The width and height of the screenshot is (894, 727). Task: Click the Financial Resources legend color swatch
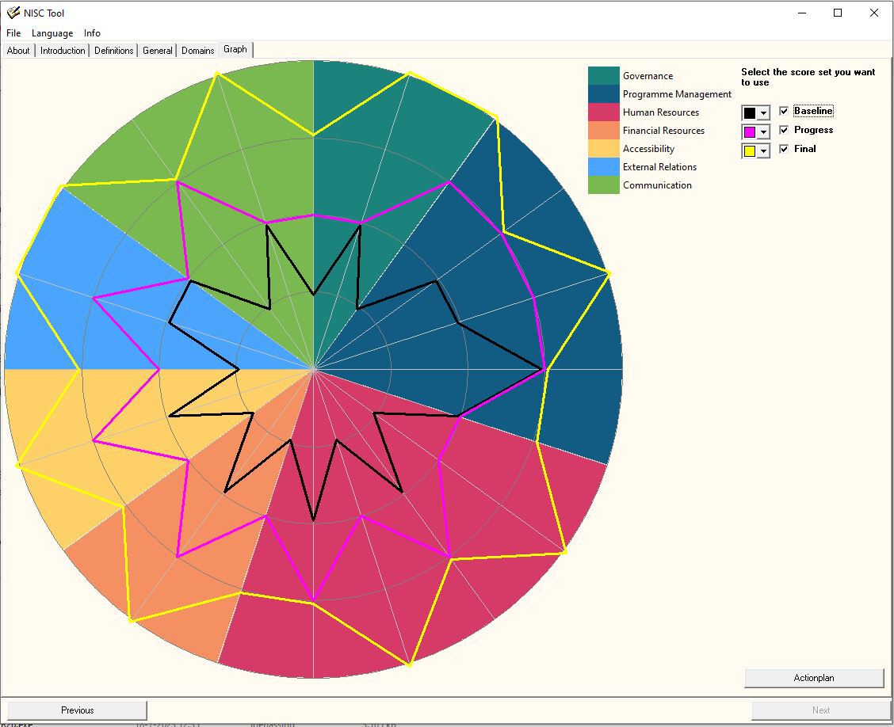point(604,131)
